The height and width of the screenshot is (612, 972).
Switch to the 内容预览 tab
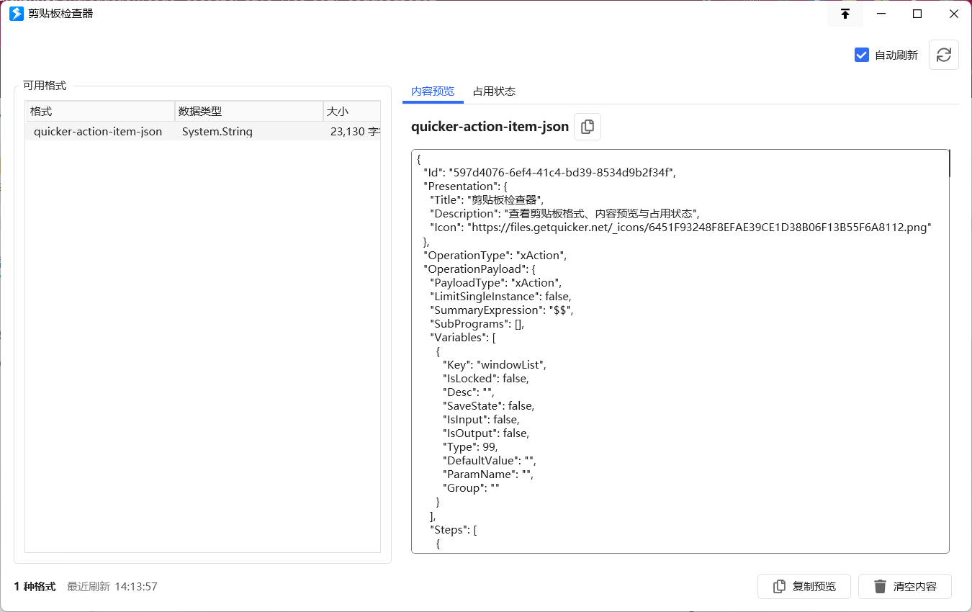point(433,91)
